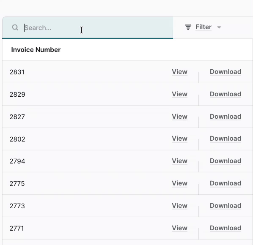Sort by Invoice Number column header
Viewport: 253px width, 245px height.
coord(36,49)
